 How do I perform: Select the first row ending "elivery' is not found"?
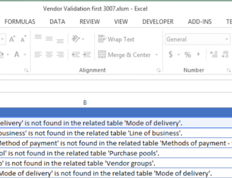[x=116, y=123]
